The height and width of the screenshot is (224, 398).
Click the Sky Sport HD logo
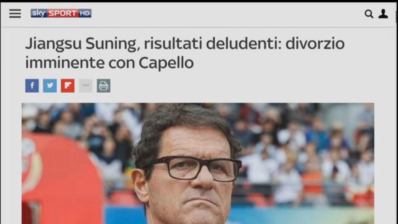click(x=61, y=13)
